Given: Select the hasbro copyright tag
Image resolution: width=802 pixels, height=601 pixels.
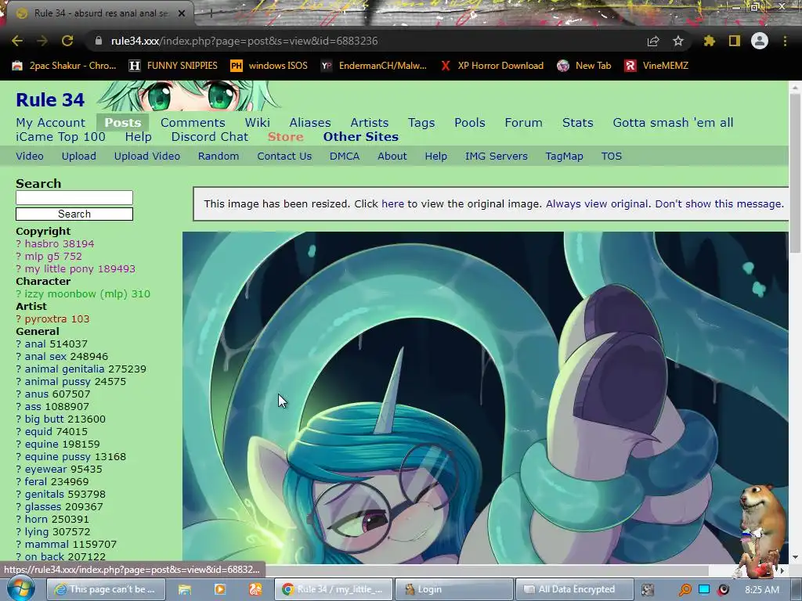Looking at the screenshot, I should click(41, 244).
